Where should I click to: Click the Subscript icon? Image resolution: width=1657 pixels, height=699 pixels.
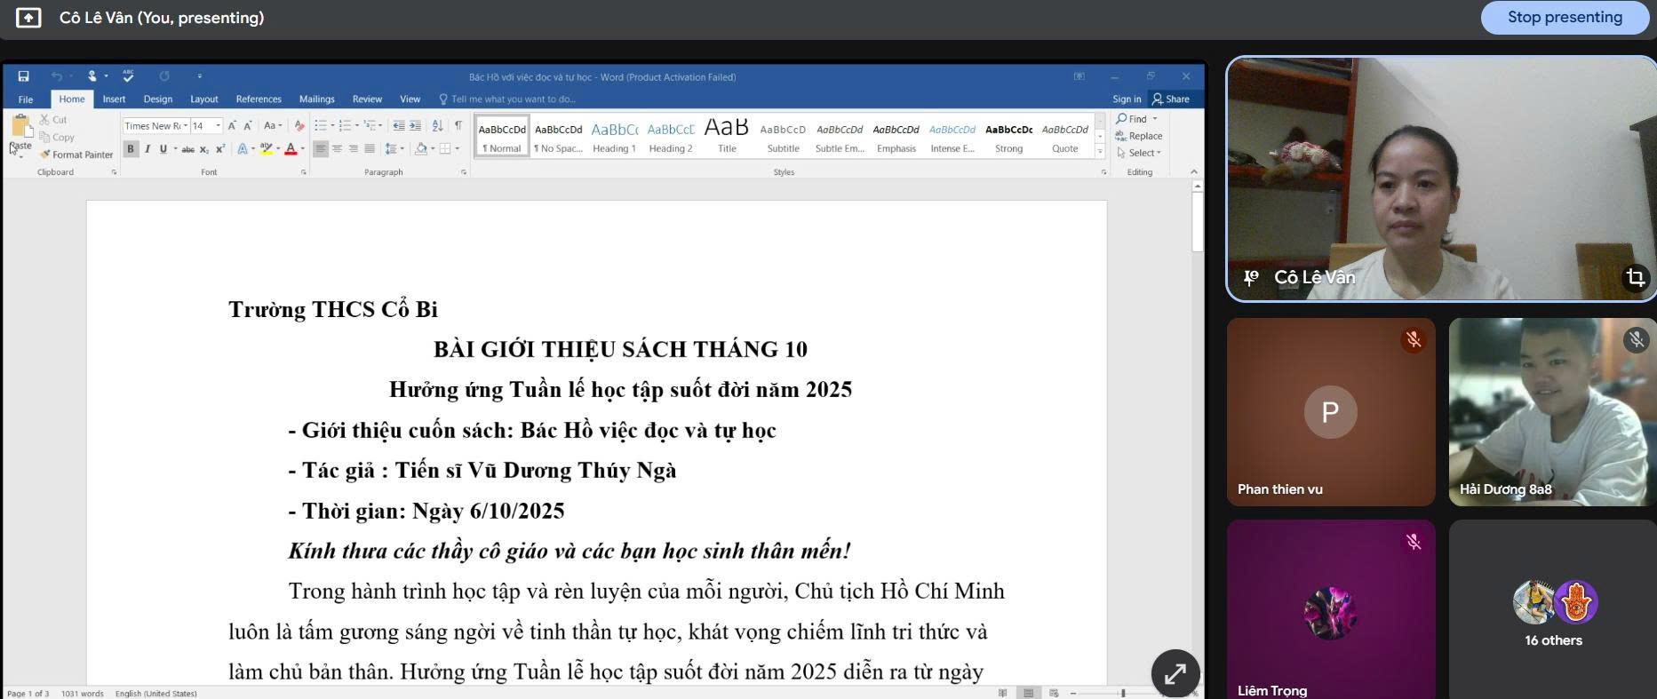pos(203,149)
